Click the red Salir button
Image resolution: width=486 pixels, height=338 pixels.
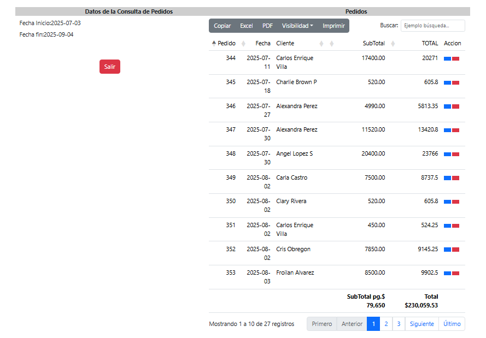click(110, 67)
